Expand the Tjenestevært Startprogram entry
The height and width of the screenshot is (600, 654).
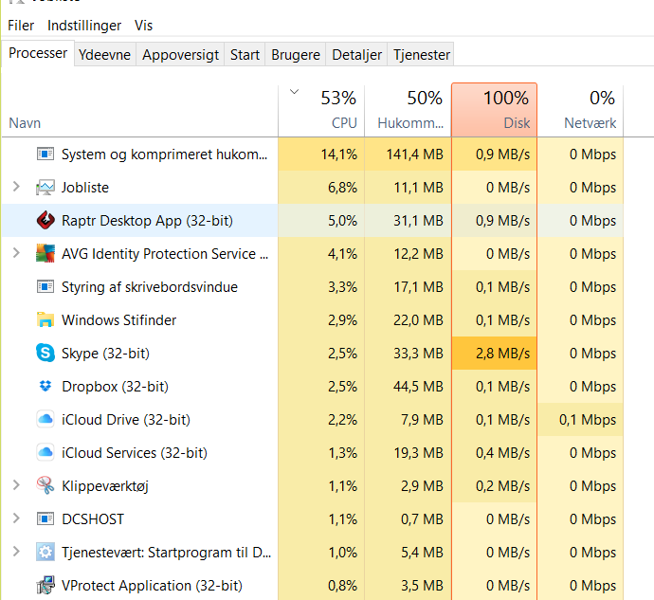(15, 553)
